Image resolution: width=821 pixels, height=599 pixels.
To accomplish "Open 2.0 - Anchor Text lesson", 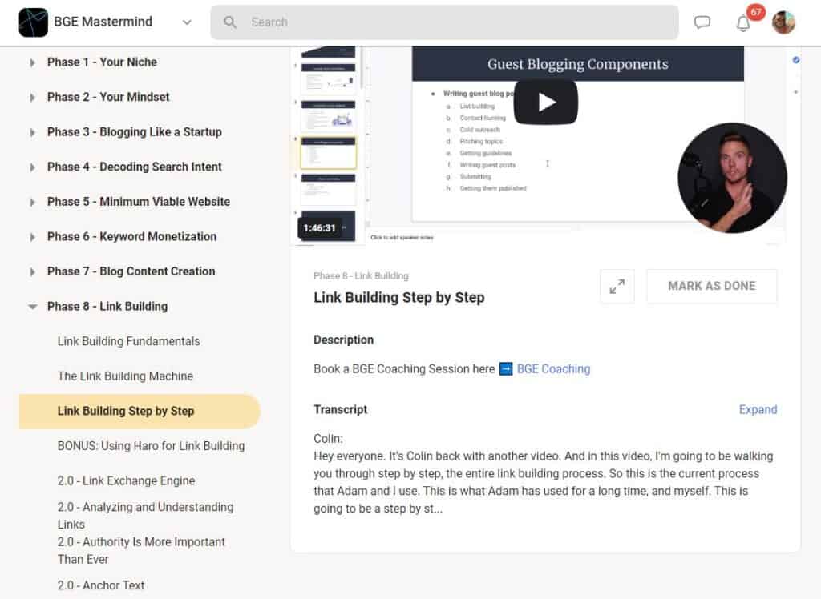I will click(x=101, y=585).
